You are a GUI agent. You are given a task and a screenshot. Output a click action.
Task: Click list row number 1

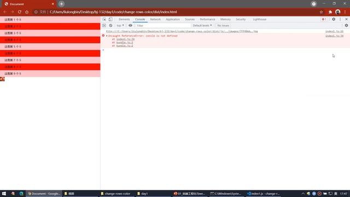(50, 20)
